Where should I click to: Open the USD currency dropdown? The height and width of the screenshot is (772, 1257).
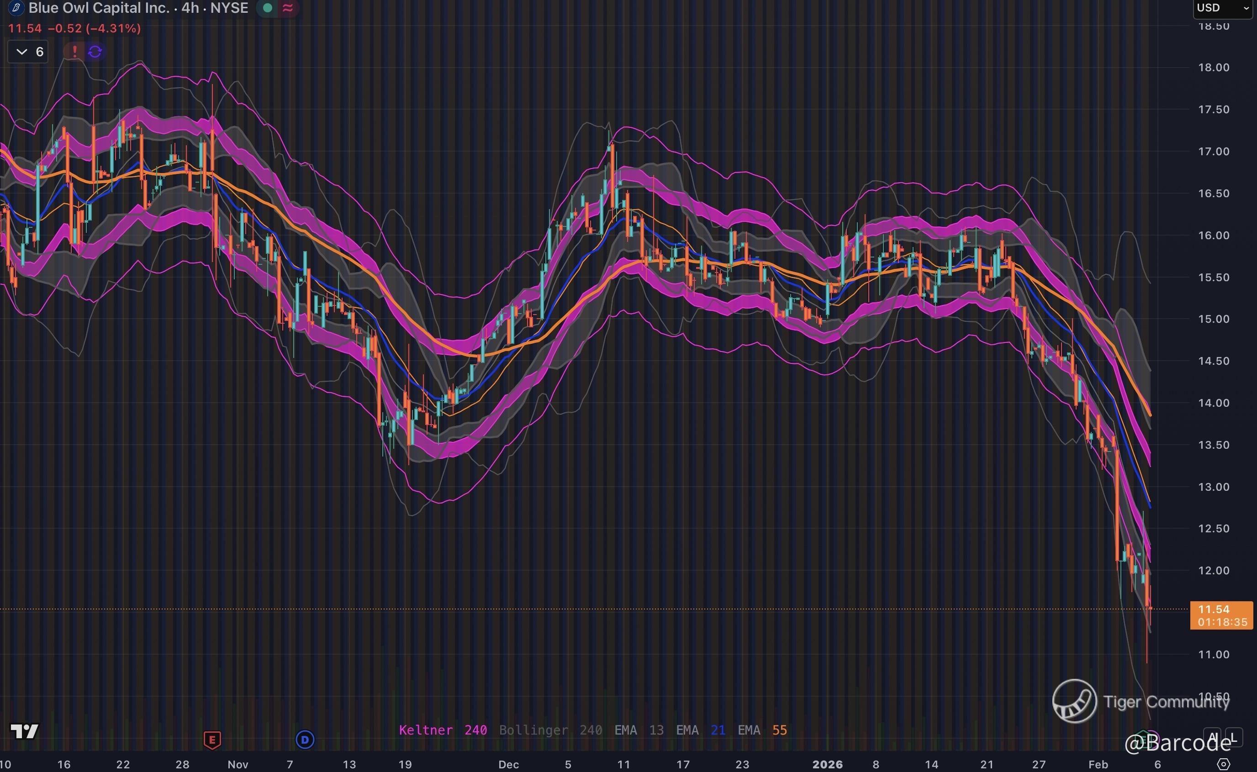coord(1223,8)
